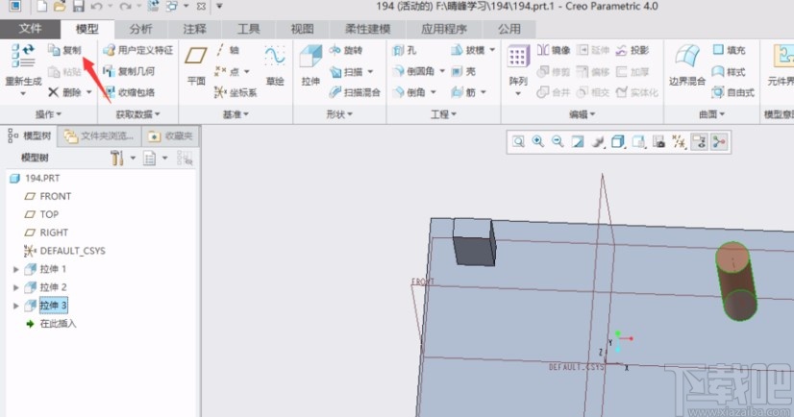This screenshot has width=794, height=417.
Task: Start the 草绘 (Sketch) tool
Action: pos(275,64)
